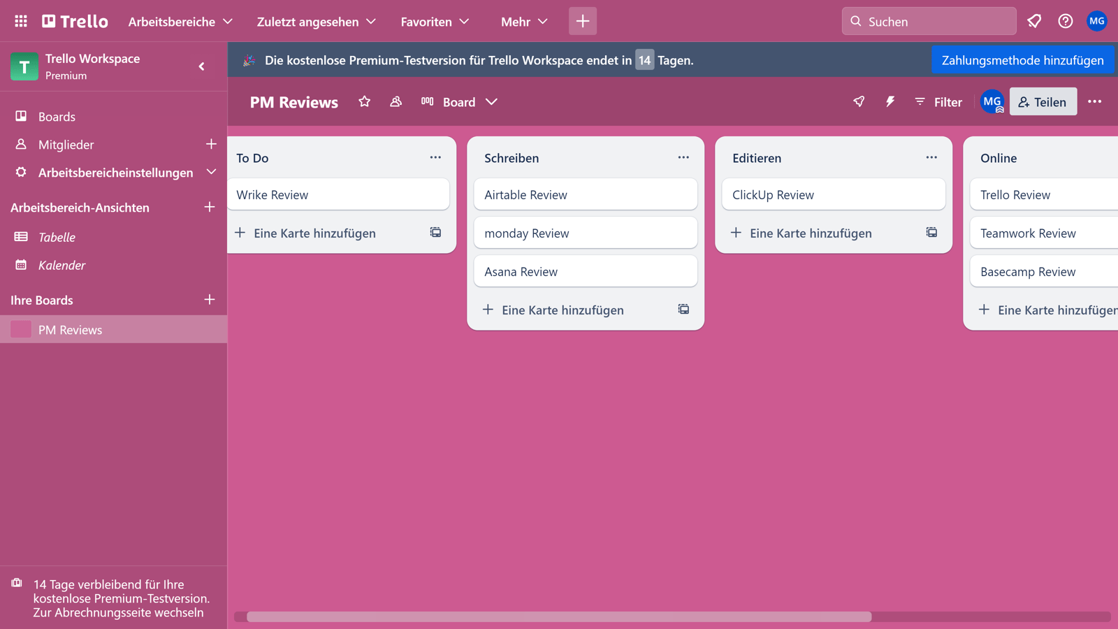Click the board visibility person icon

click(x=395, y=101)
